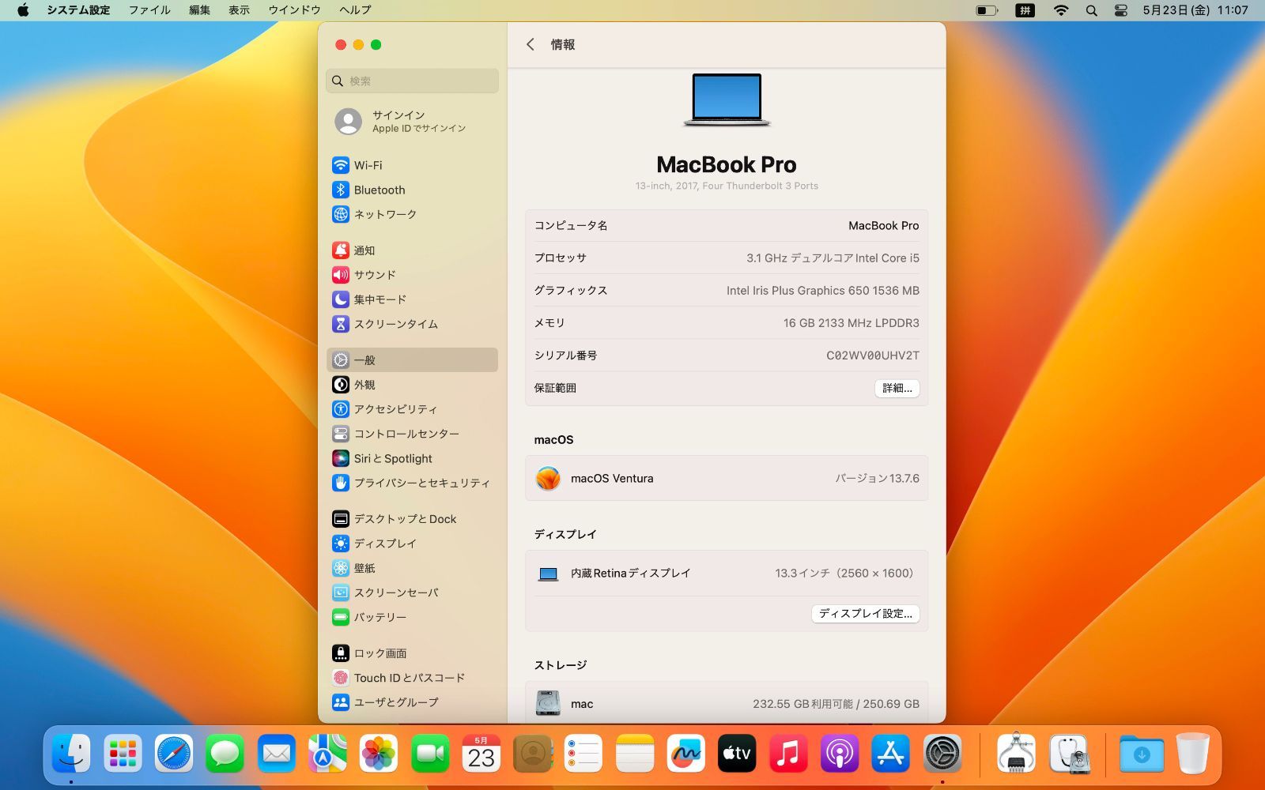Image resolution: width=1265 pixels, height=790 pixels.
Task: Select ディスプレイ in the sidebar
Action: click(412, 544)
